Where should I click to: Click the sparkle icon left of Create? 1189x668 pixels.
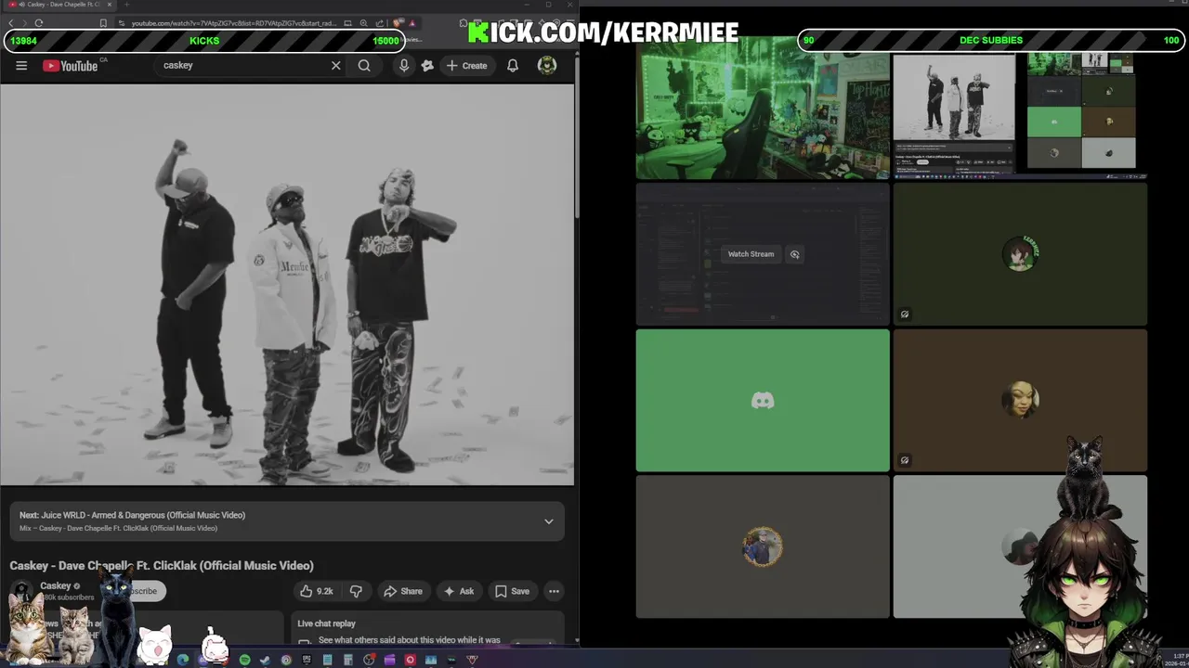427,66
